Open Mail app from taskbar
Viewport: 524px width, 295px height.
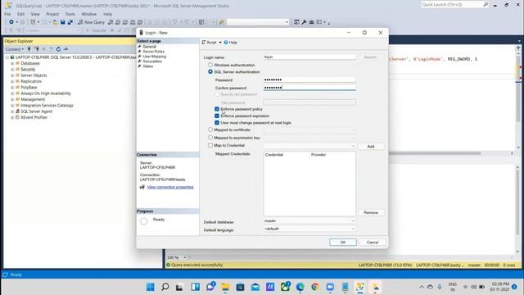click(x=255, y=287)
